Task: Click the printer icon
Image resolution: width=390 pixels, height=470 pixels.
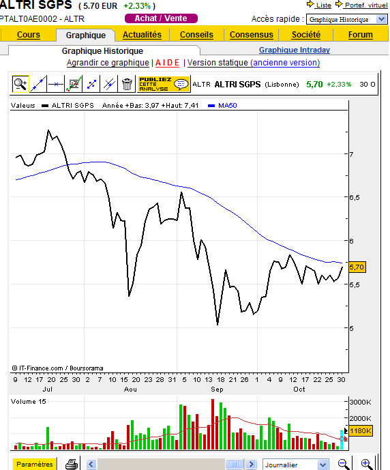Action: [72, 465]
